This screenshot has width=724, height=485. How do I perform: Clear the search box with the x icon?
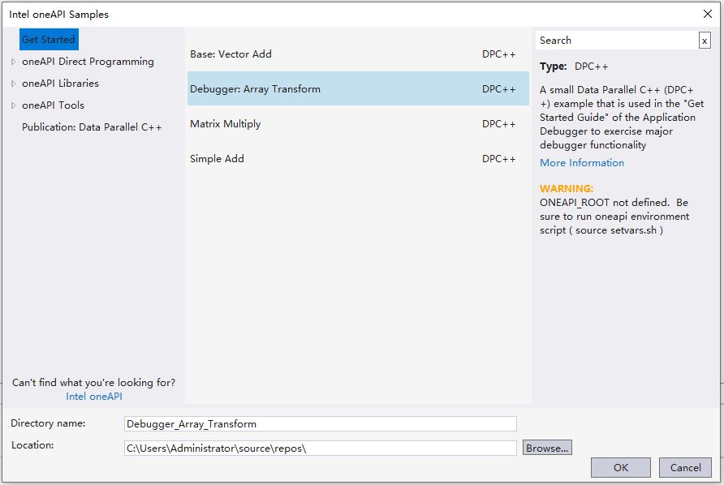705,40
